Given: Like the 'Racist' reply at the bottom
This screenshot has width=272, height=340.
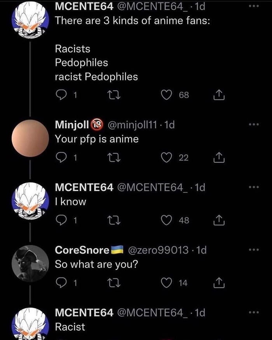Looking at the screenshot, I should (167, 338).
